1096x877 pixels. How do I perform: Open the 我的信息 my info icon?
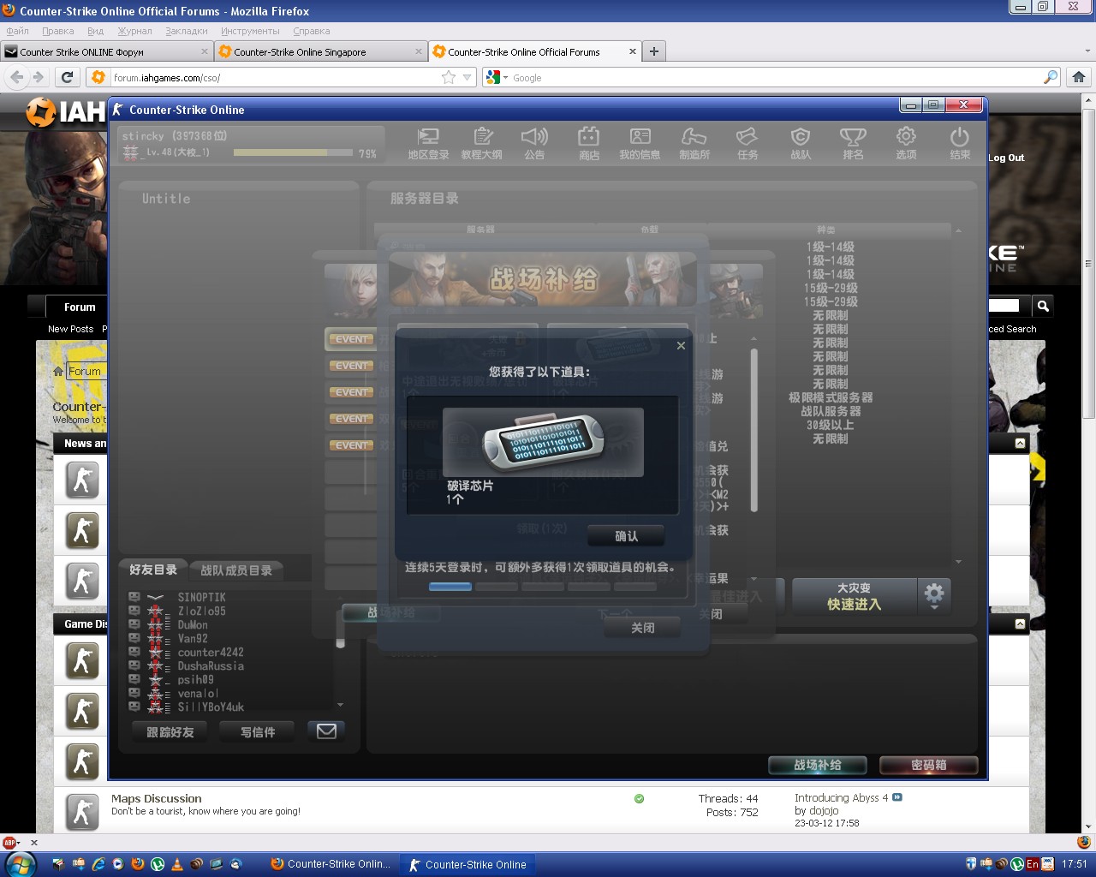click(640, 143)
